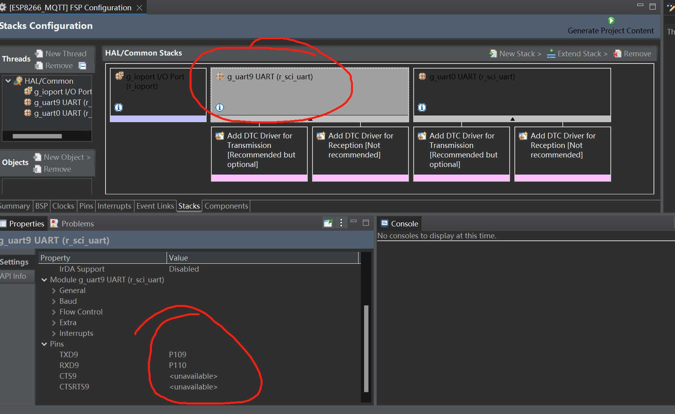Switch to the Clocks tab

(x=63, y=206)
